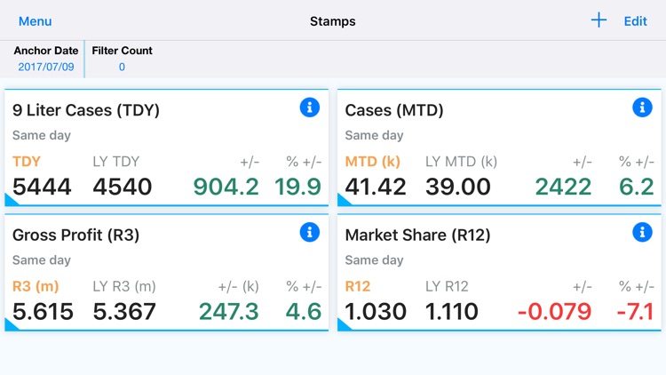666x375 pixels.
Task: Click Same day under Market Share (R12)
Action: (374, 260)
